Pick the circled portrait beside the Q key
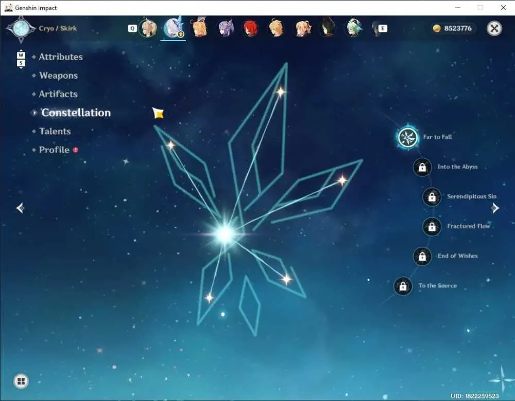 148,28
